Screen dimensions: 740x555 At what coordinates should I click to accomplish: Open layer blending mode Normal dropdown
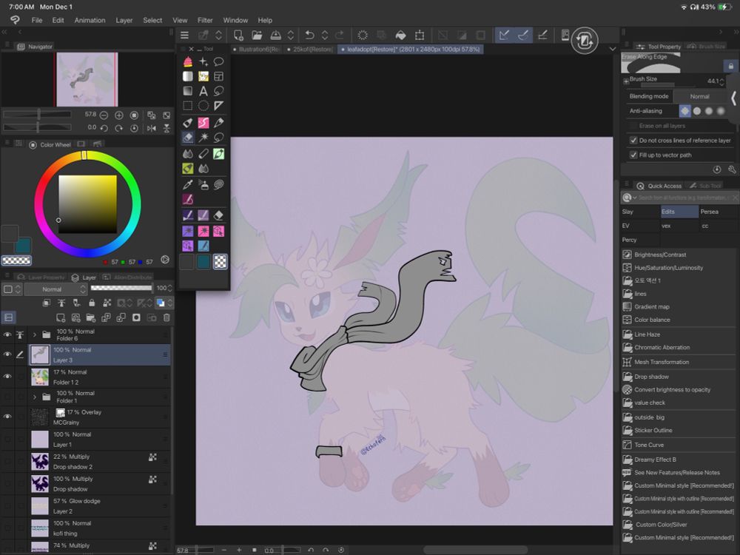pos(55,289)
